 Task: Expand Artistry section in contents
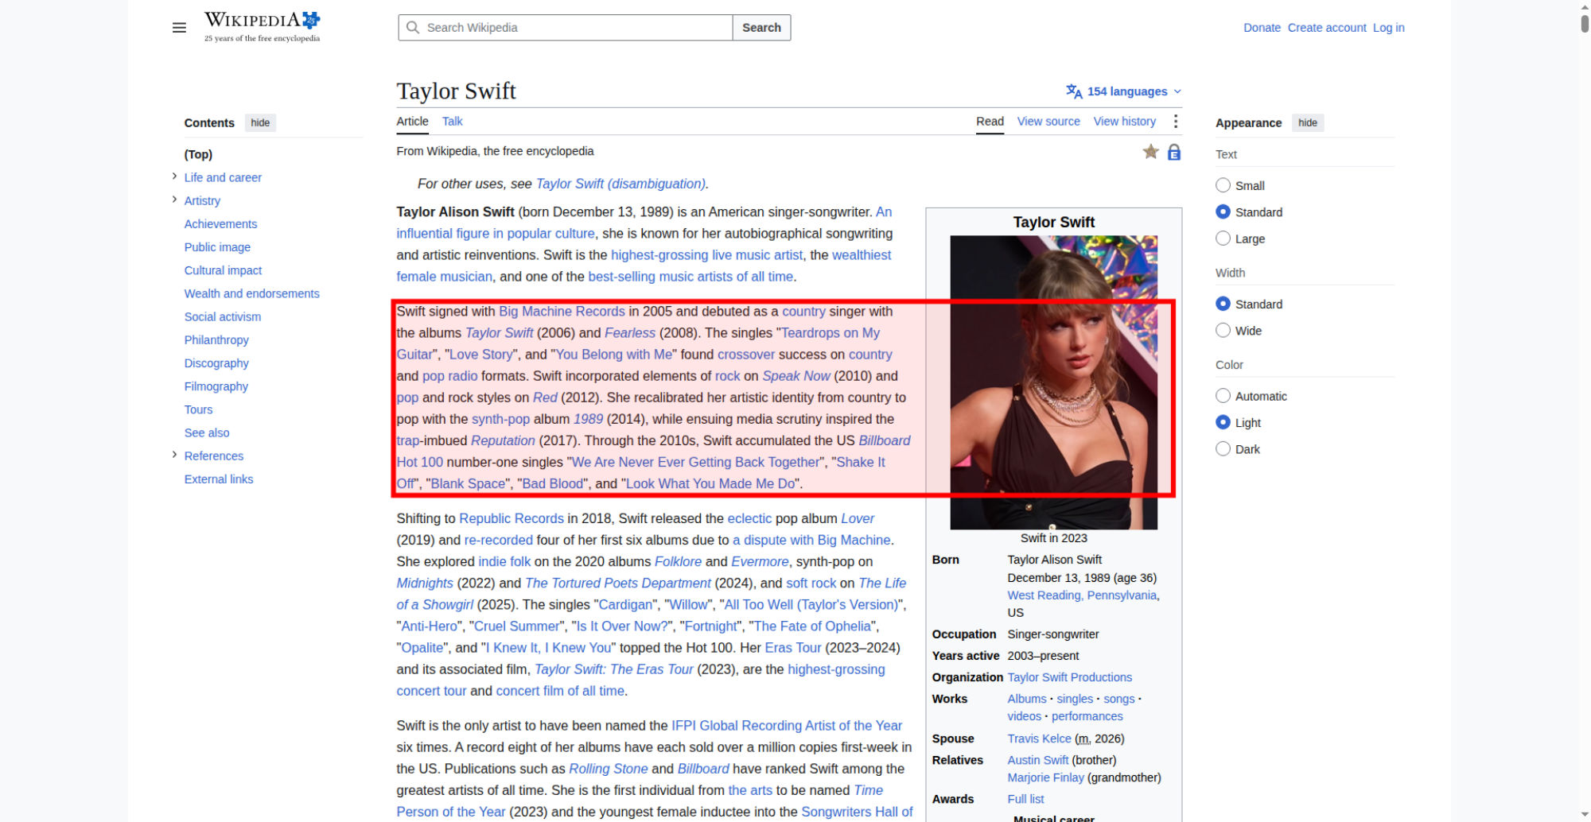pyautogui.click(x=174, y=200)
